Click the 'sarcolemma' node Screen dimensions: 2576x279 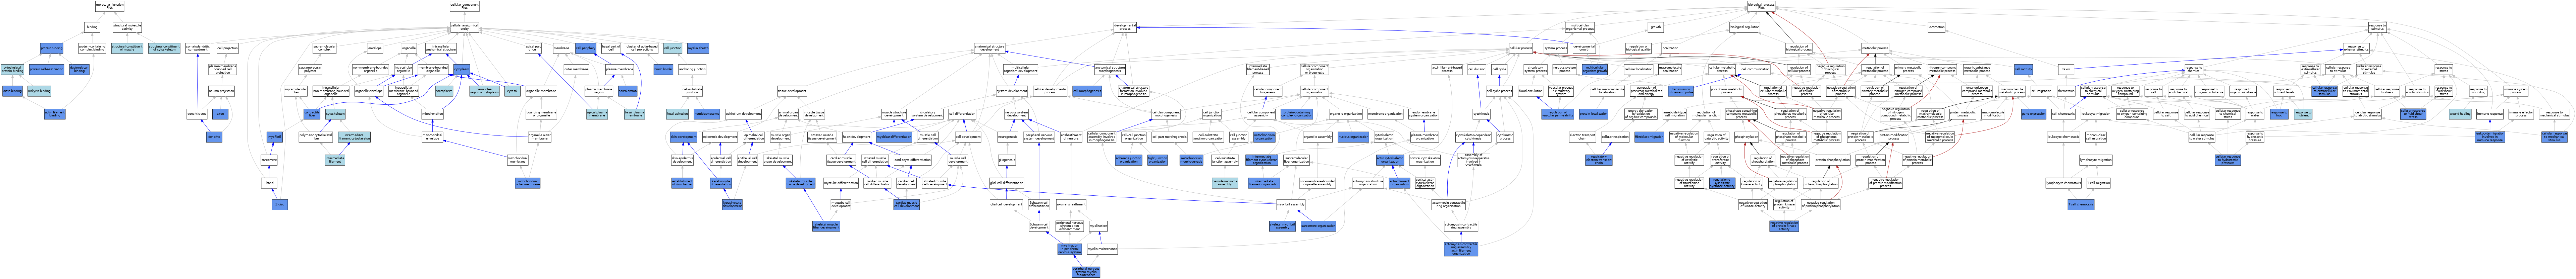628,91
